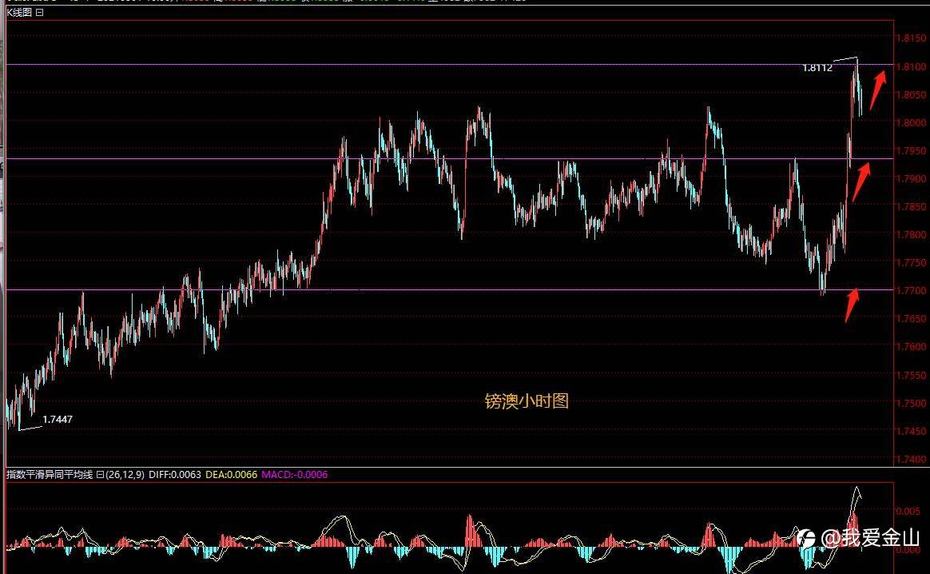Click the 1.7900 price axis label
This screenshot has width=930, height=574.
click(x=911, y=178)
